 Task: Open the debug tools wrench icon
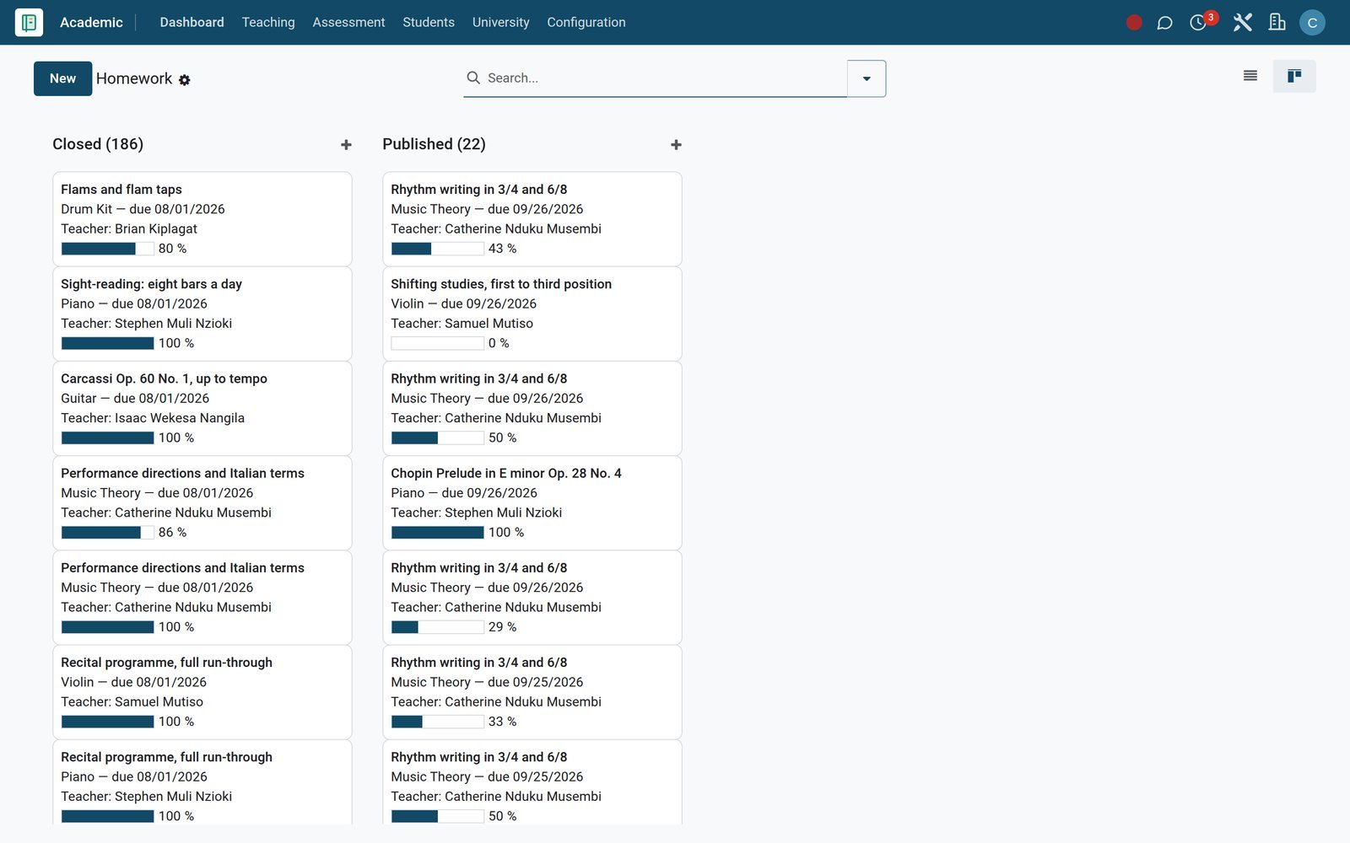tap(1242, 23)
